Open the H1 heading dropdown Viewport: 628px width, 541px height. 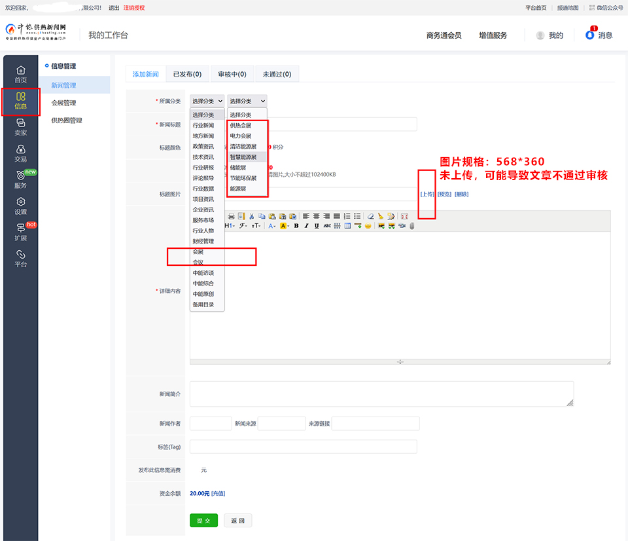point(230,226)
